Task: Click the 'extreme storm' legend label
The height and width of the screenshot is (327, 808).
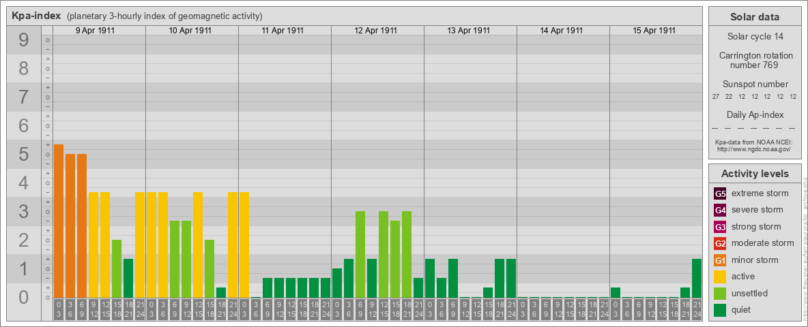Action: coord(760,193)
